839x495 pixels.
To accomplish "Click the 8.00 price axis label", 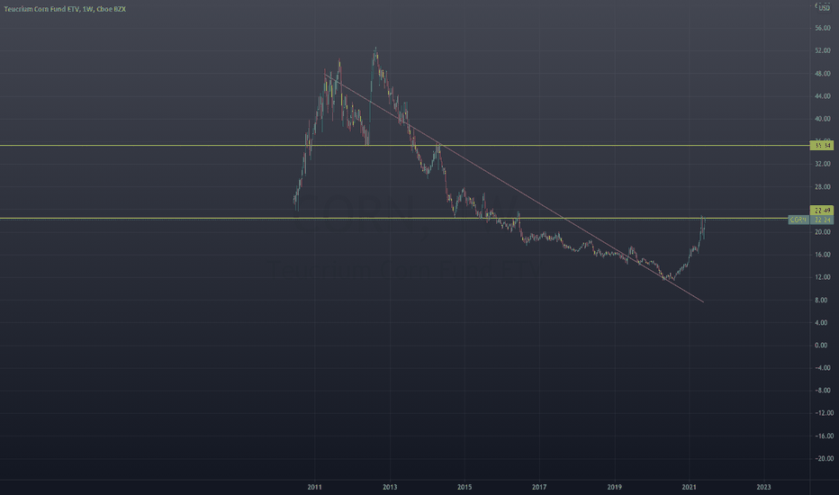I will click(x=821, y=301).
